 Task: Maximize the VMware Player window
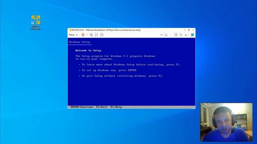tap(189, 30)
